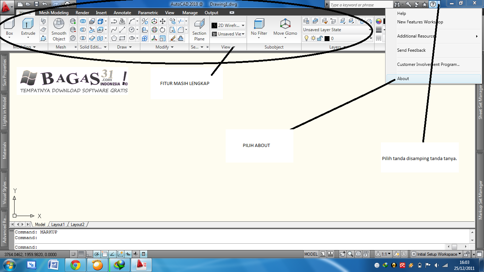Open the Unsaved Layer State dropdown

click(x=337, y=30)
